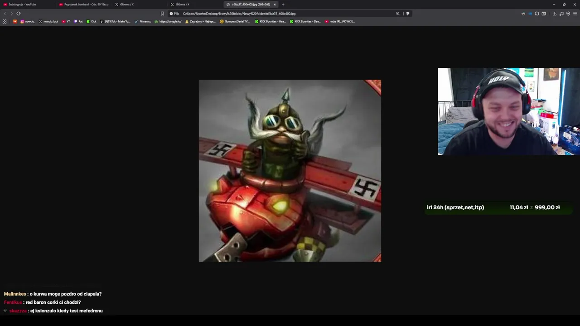
Task: Open the extensions puzzle-piece icon
Action: 537,14
